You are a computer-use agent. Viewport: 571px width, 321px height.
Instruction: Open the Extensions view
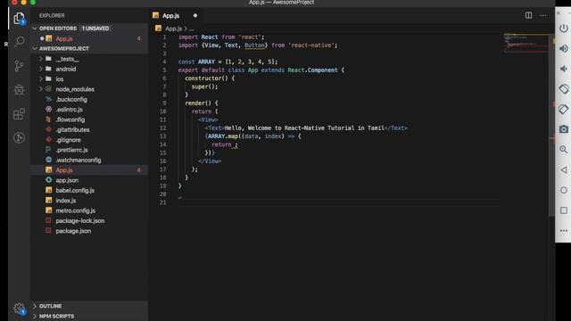pos(19,114)
